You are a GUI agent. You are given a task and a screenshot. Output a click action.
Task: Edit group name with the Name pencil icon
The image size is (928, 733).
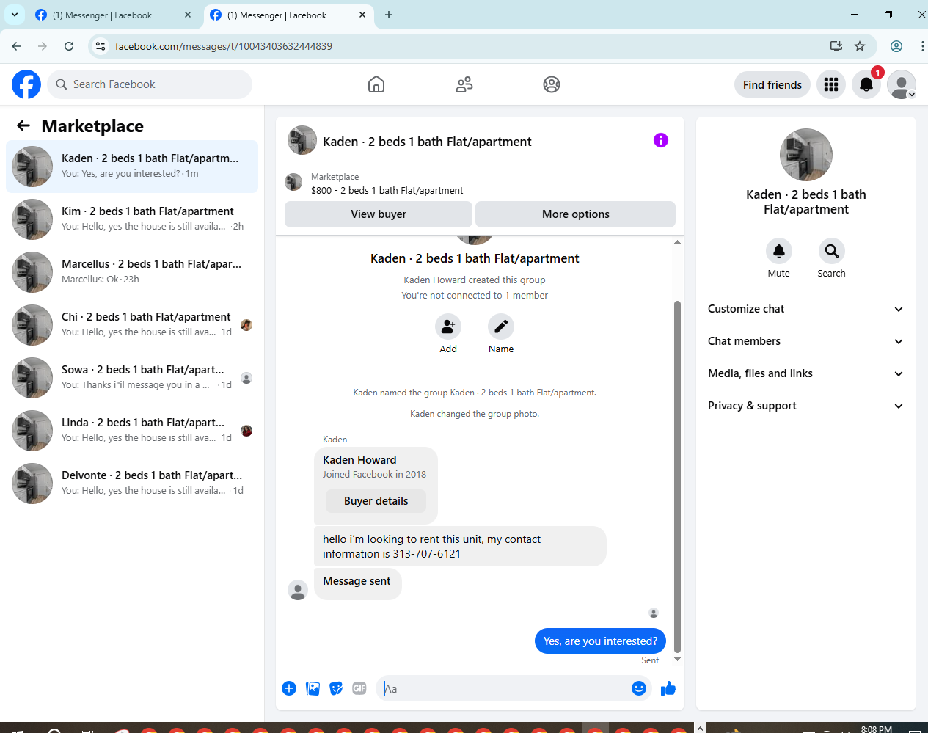[x=501, y=327]
